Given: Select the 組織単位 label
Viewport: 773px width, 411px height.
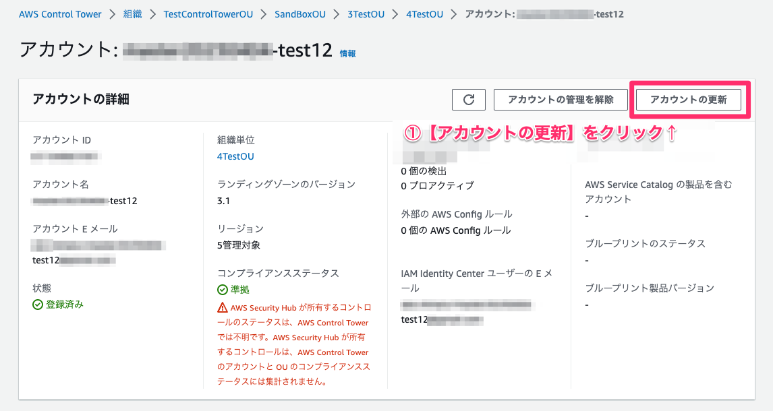Looking at the screenshot, I should click(235, 140).
